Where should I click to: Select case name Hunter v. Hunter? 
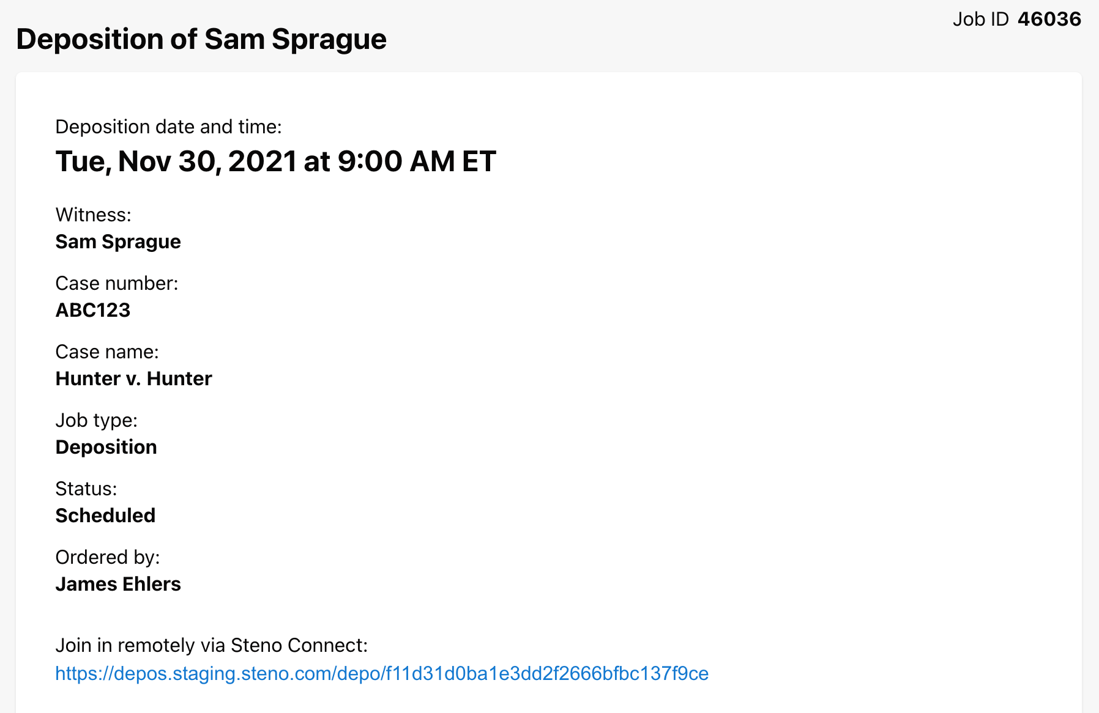coord(133,379)
